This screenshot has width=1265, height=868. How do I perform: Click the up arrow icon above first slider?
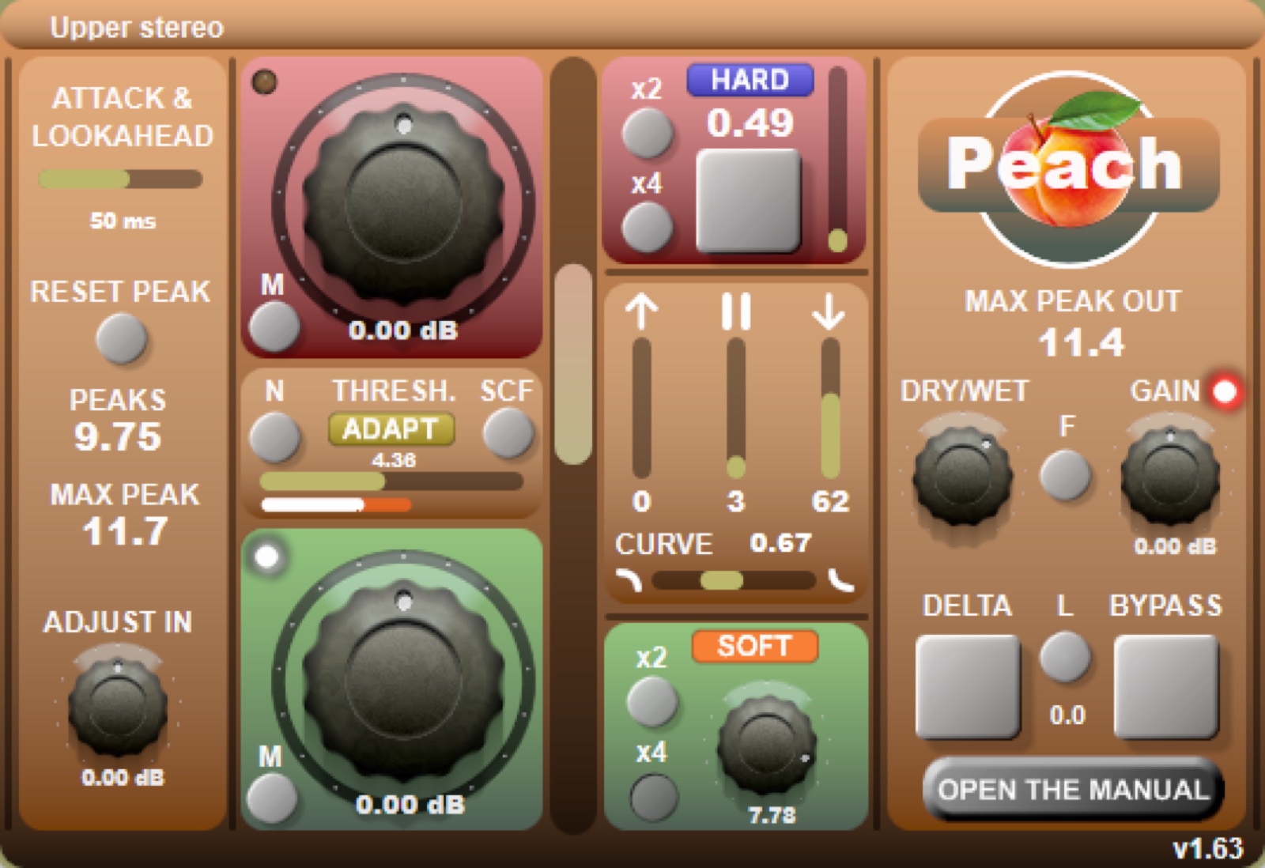pos(641,311)
